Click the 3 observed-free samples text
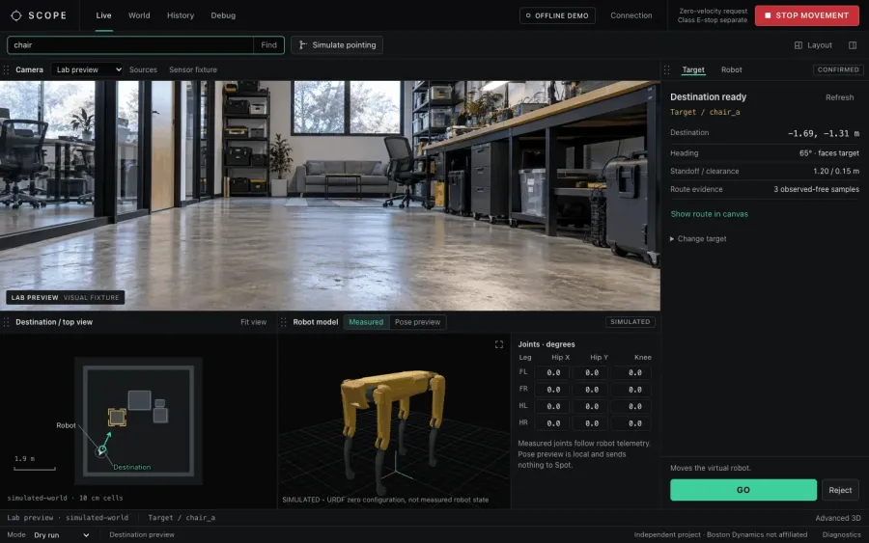 click(x=816, y=189)
